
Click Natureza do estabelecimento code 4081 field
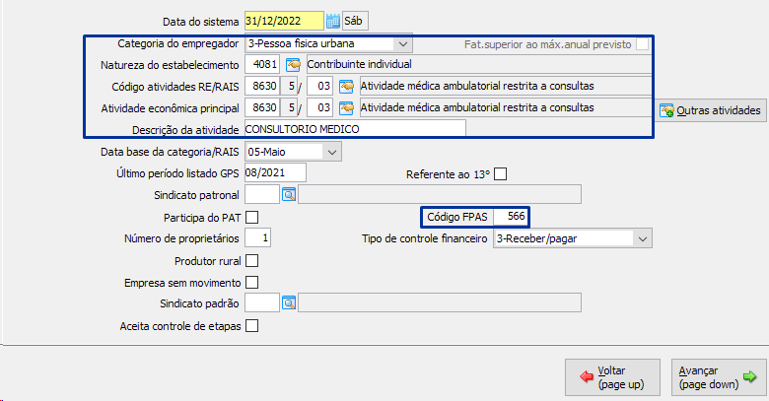click(262, 65)
